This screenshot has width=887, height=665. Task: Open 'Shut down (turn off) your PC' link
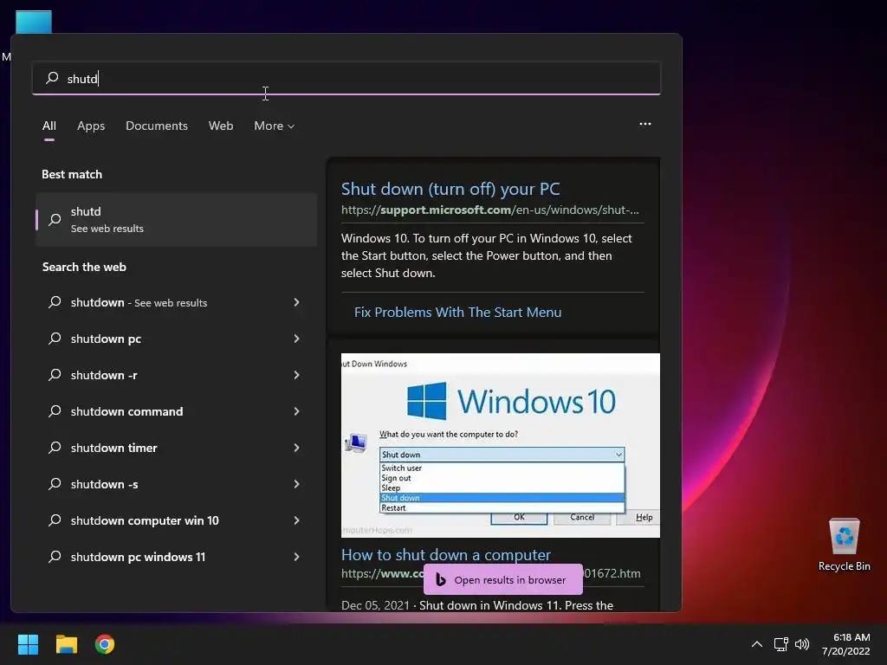pos(450,189)
